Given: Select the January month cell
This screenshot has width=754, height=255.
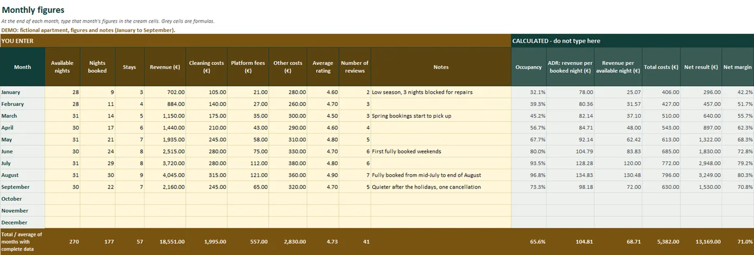Looking at the screenshot, I should (x=23, y=92).
